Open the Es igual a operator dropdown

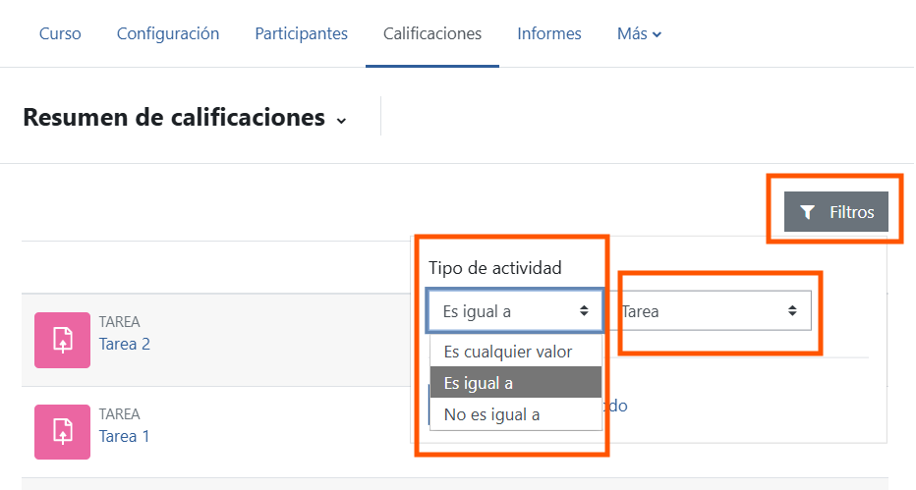(x=515, y=311)
